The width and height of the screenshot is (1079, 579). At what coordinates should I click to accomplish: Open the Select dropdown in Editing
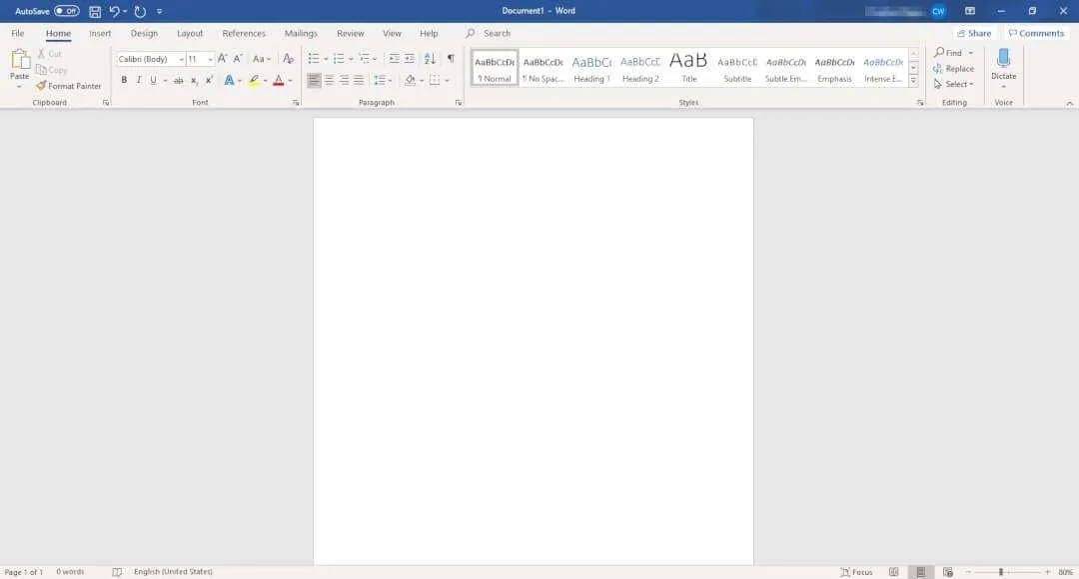[x=954, y=84]
